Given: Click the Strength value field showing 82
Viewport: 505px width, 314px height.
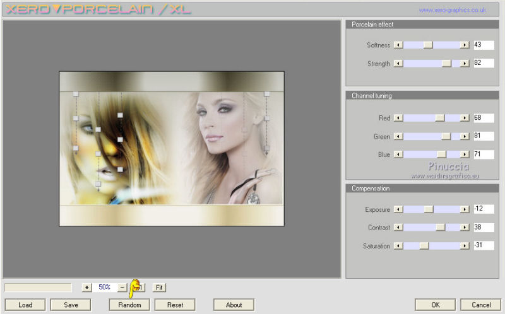Looking at the screenshot, I should [484, 63].
